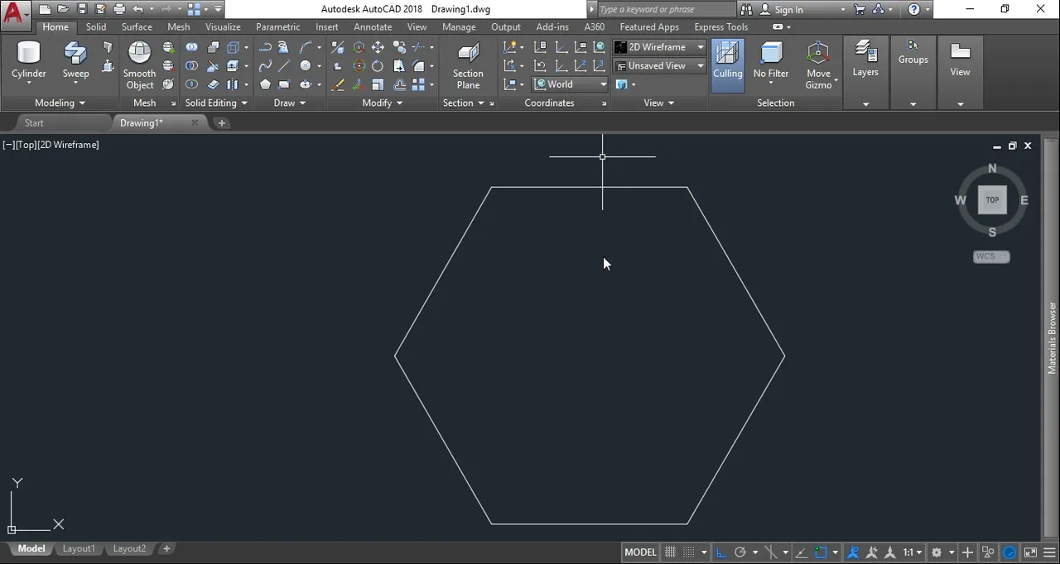Open the Annotate ribbon tab
Screen dimensions: 1060x564
click(373, 26)
